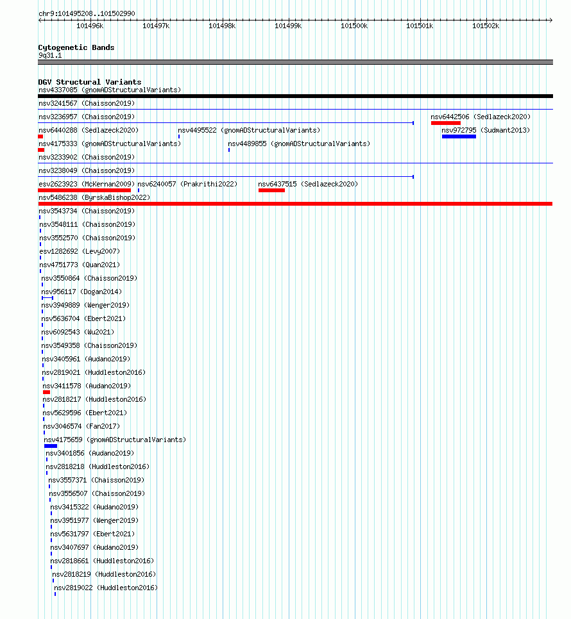Open esv2623923 (McKernan2009) label
The height and width of the screenshot is (619, 571).
[x=87, y=184]
